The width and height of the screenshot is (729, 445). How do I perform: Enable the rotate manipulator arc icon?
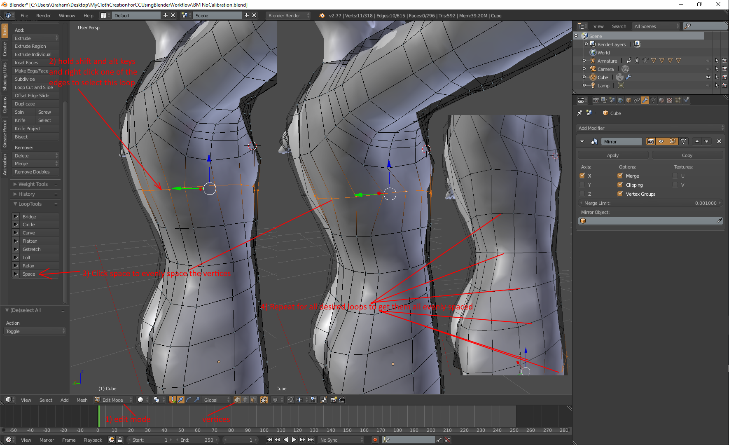coord(189,400)
